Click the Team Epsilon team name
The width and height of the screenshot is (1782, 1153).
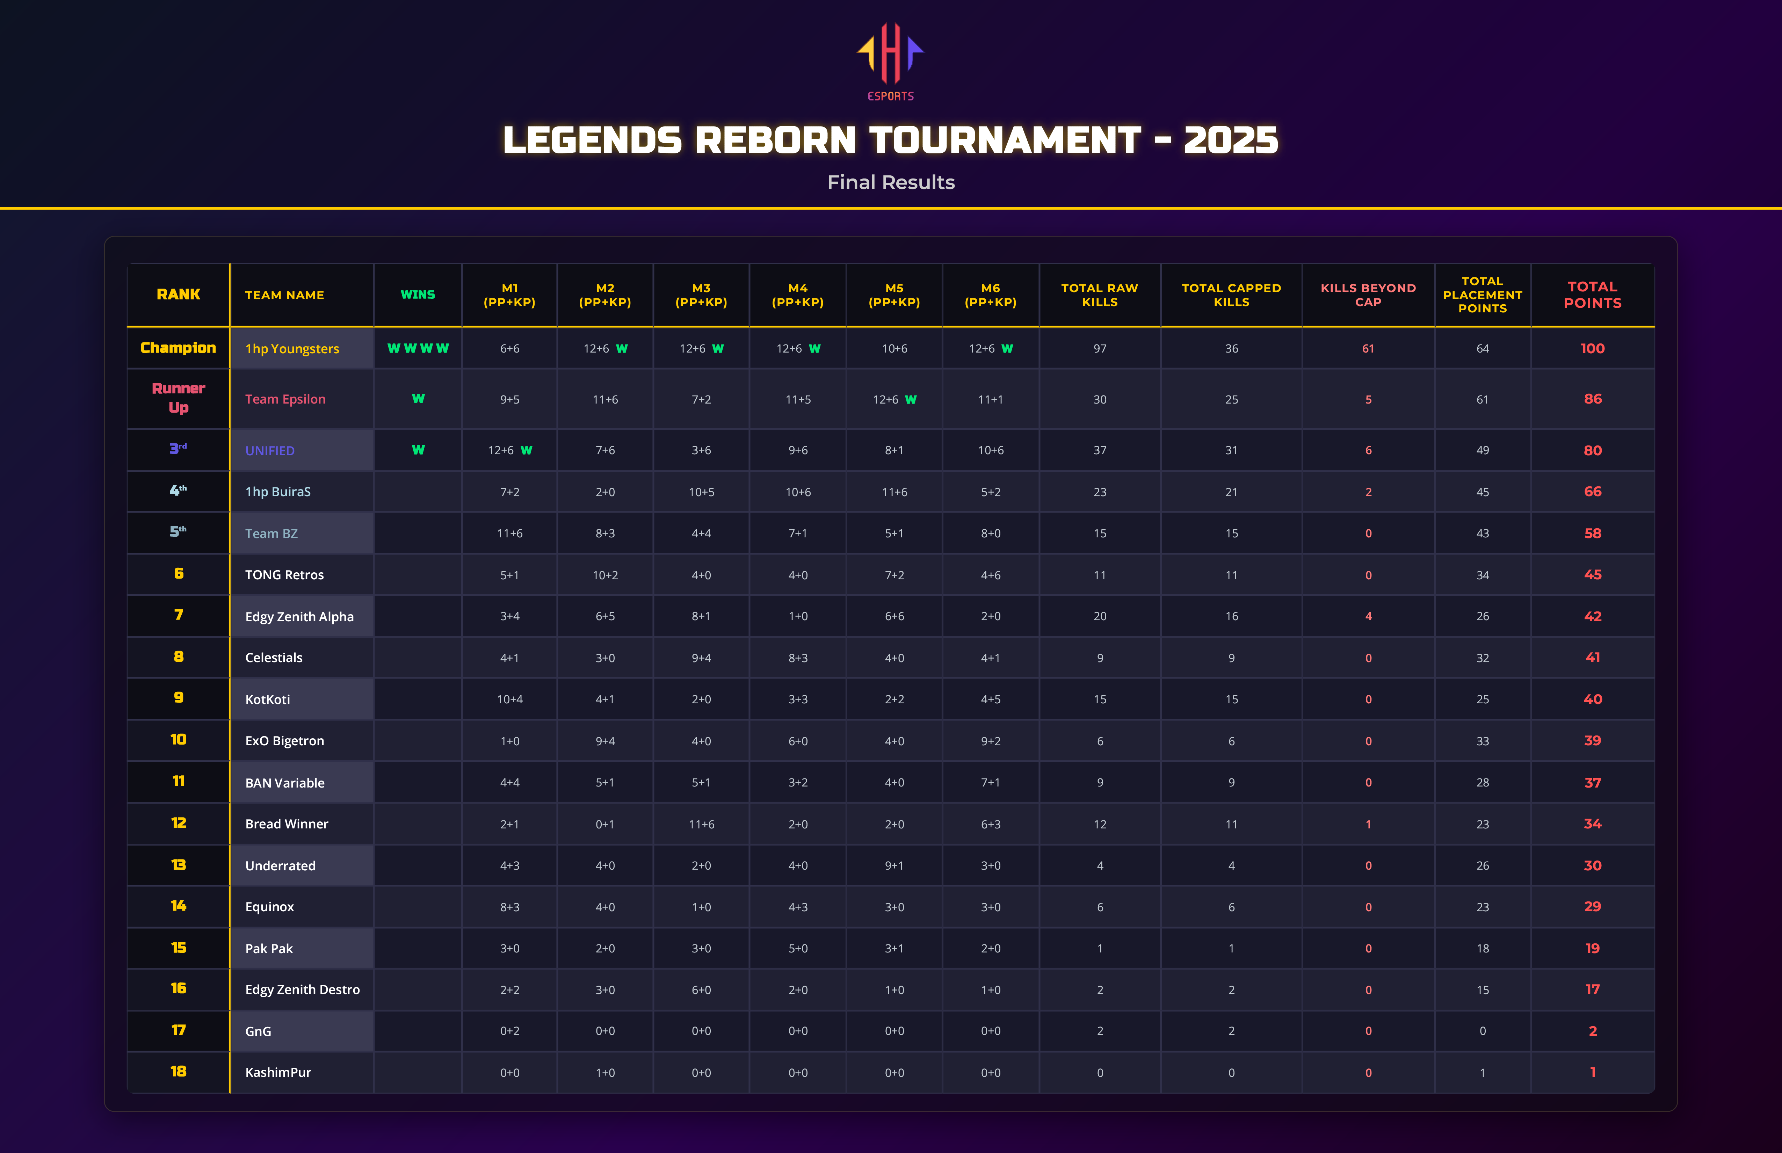pyautogui.click(x=285, y=399)
